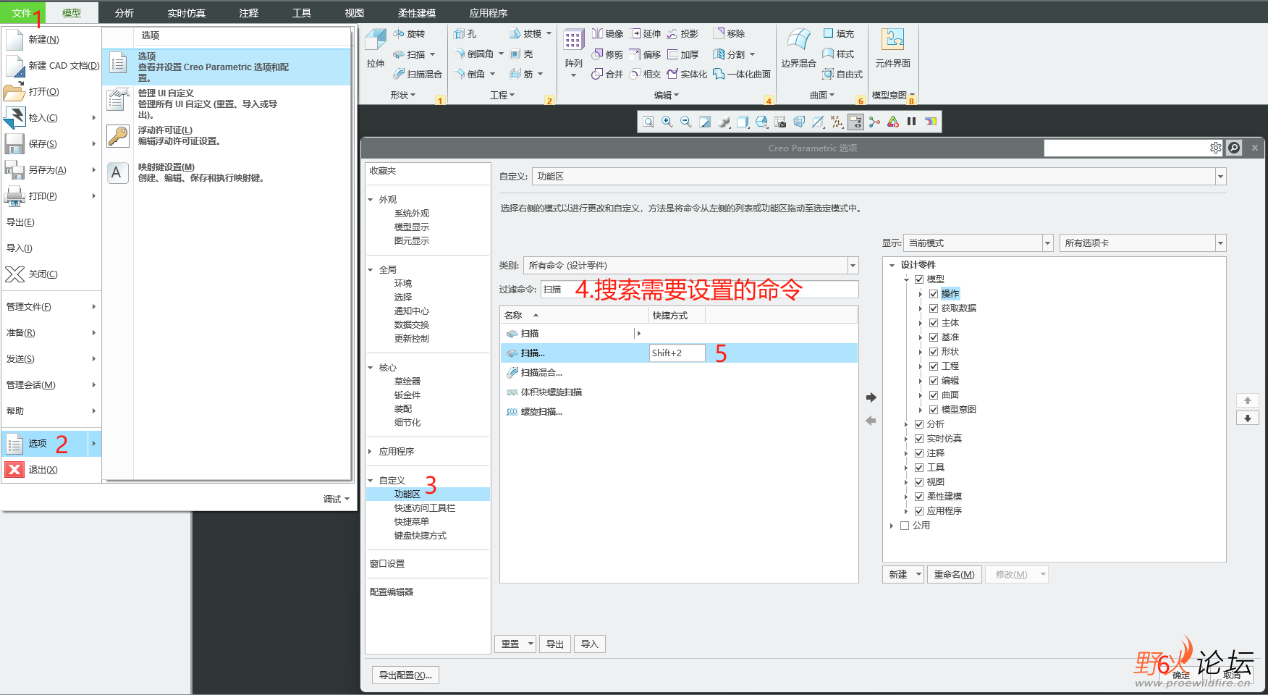This screenshot has height=695, width=1268.
Task: Click the left arrow to remove command
Action: pyautogui.click(x=871, y=421)
